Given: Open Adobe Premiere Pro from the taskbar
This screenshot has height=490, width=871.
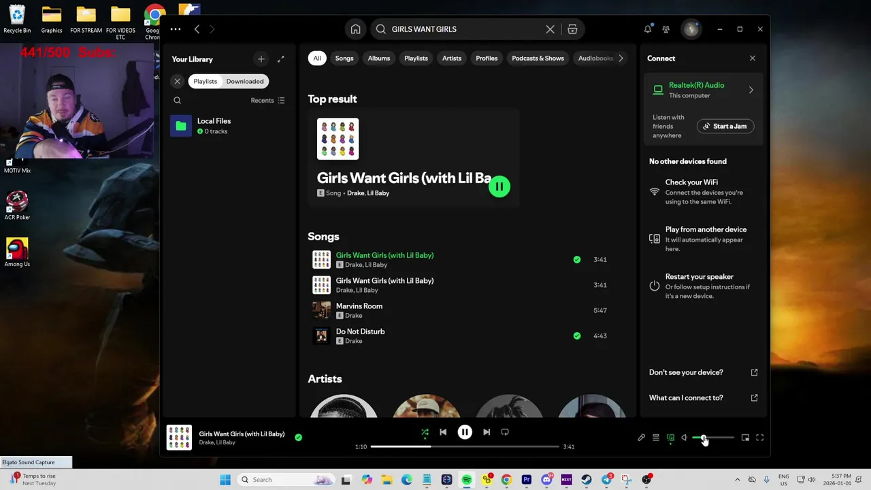Looking at the screenshot, I should click(526, 480).
